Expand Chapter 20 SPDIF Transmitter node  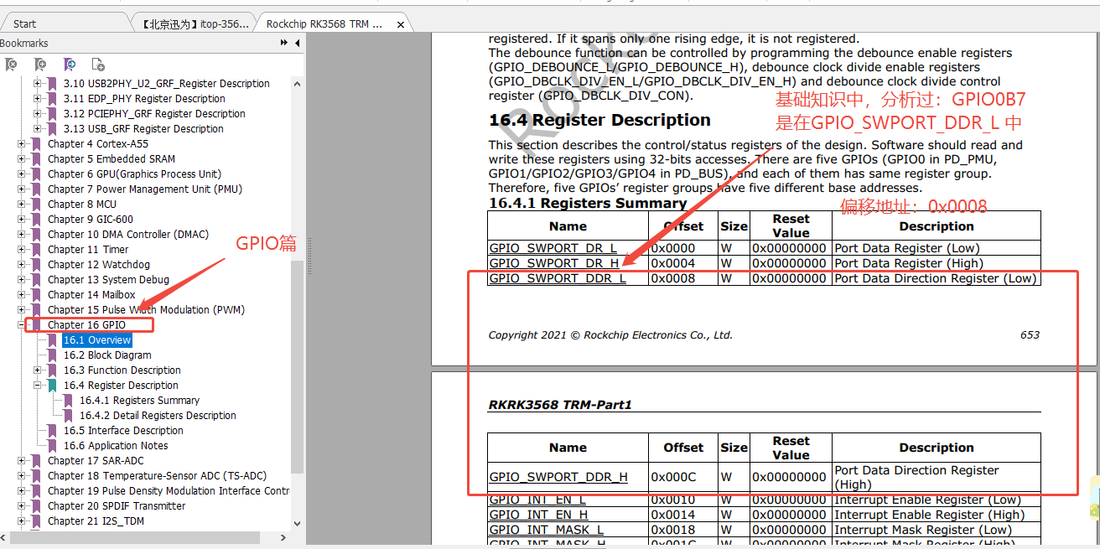click(22, 506)
